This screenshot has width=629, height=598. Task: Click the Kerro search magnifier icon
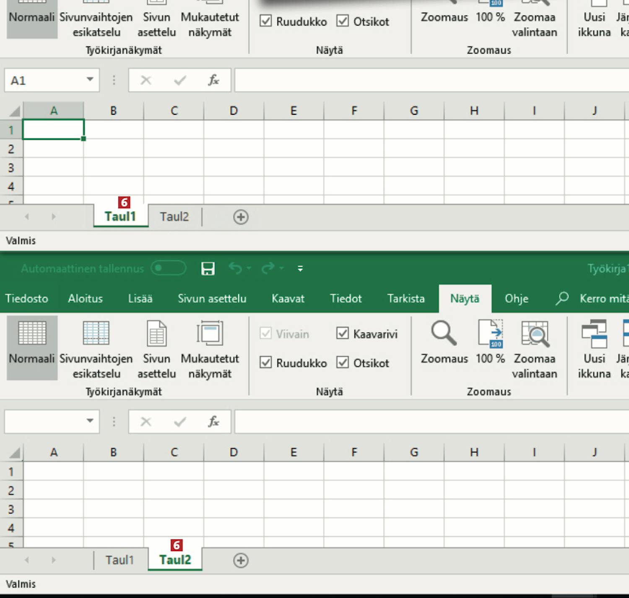pyautogui.click(x=562, y=298)
